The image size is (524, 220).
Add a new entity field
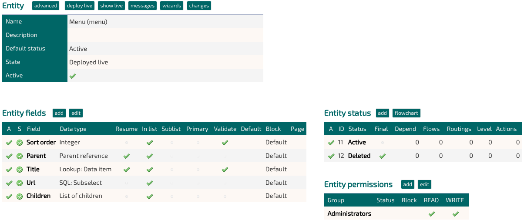(x=59, y=113)
